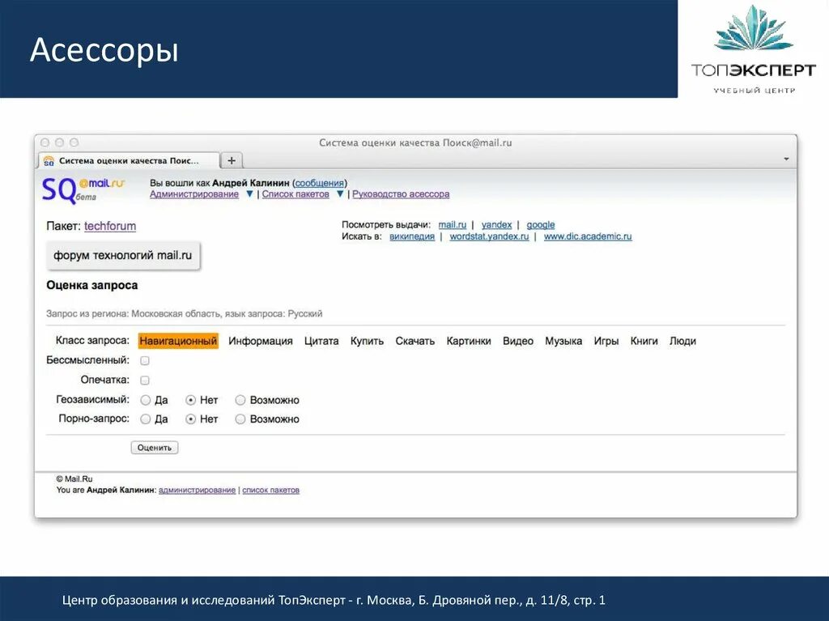Screen dimensions: 829x621
Task: Toggle the Бессмысленный checkbox
Action: pyautogui.click(x=145, y=361)
